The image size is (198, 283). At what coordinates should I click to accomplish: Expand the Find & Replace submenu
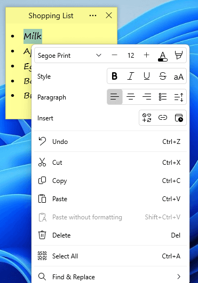click(110, 277)
